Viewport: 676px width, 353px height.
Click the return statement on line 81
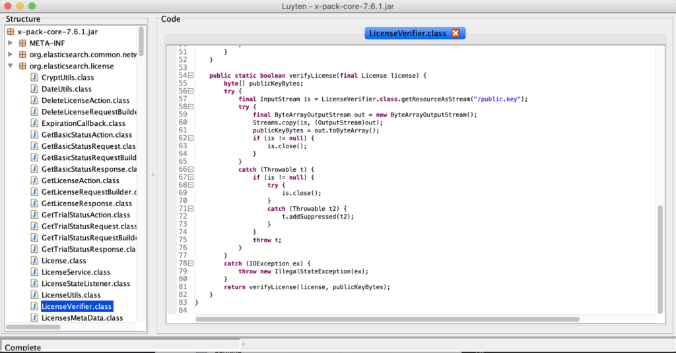click(307, 286)
